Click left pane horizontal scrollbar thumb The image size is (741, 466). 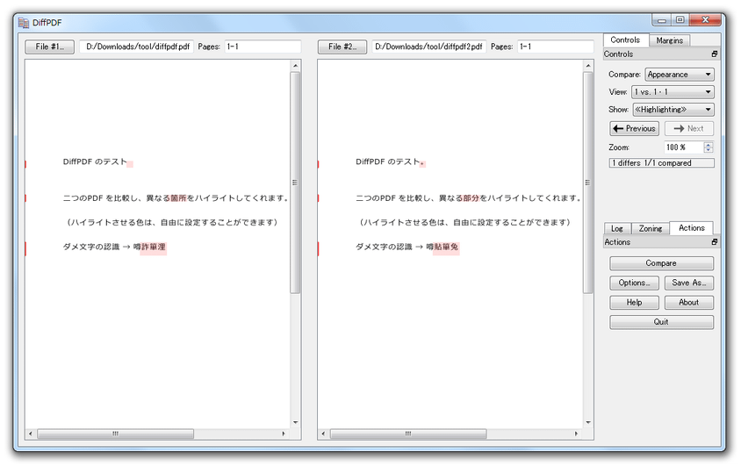click(115, 434)
